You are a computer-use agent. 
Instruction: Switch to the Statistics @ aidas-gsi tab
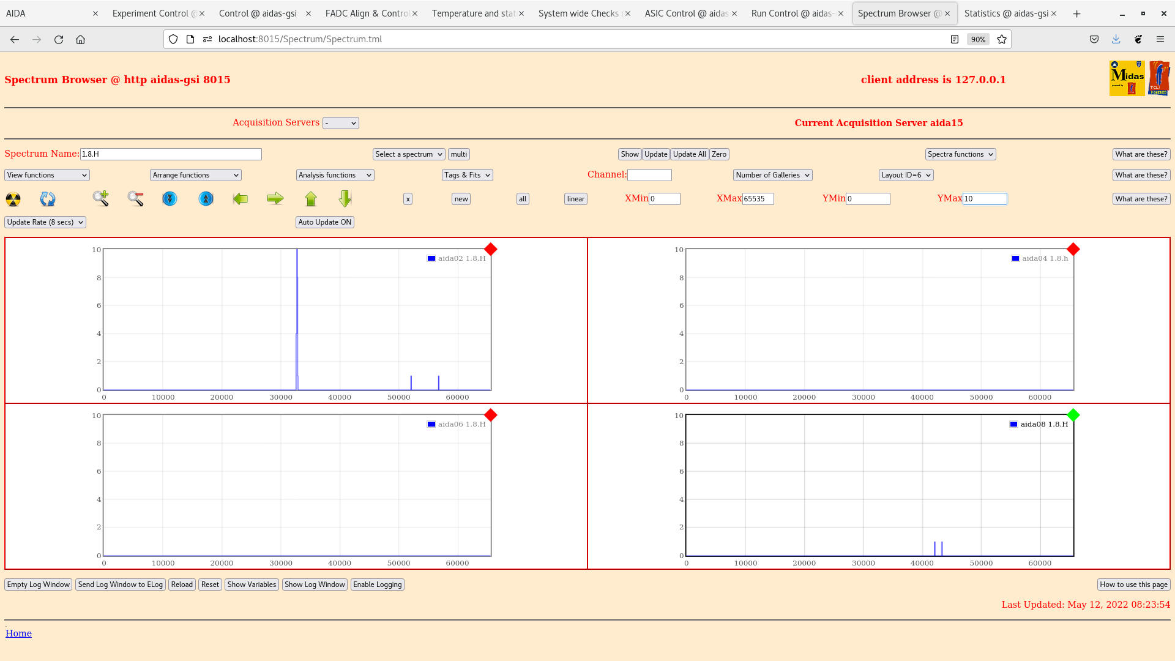[1006, 13]
